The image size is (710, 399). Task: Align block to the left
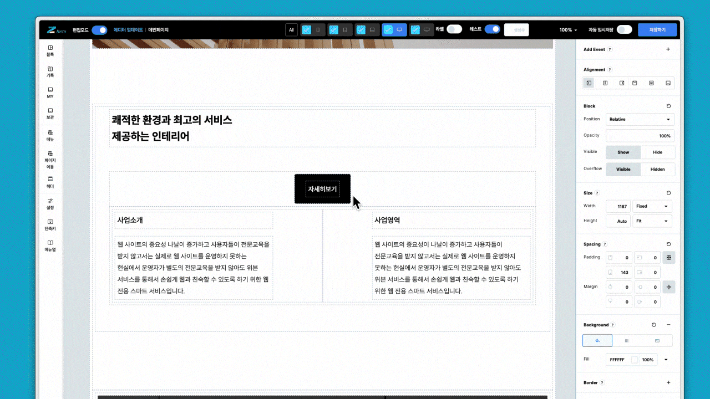click(x=589, y=83)
